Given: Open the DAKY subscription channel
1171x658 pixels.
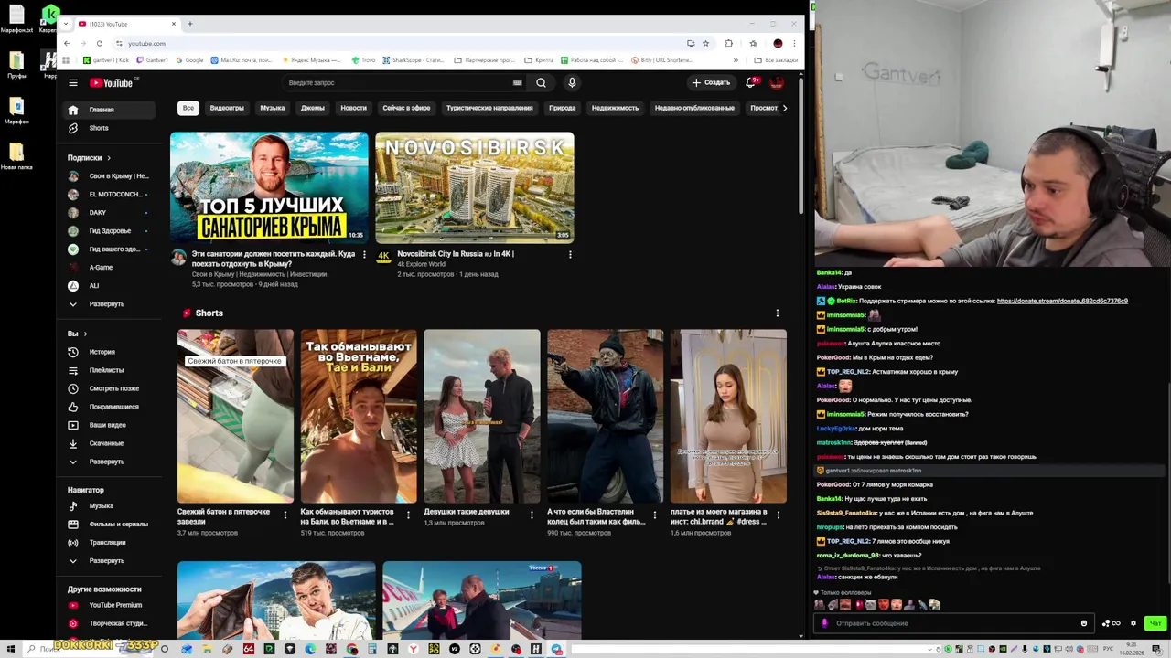Looking at the screenshot, I should point(110,212).
